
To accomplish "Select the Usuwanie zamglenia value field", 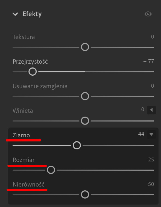I will point(153,86).
